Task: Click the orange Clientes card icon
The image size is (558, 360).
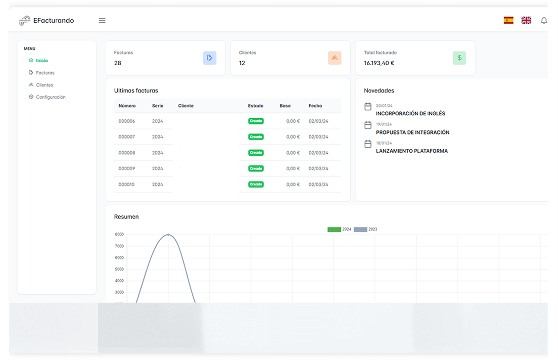Action: [334, 58]
